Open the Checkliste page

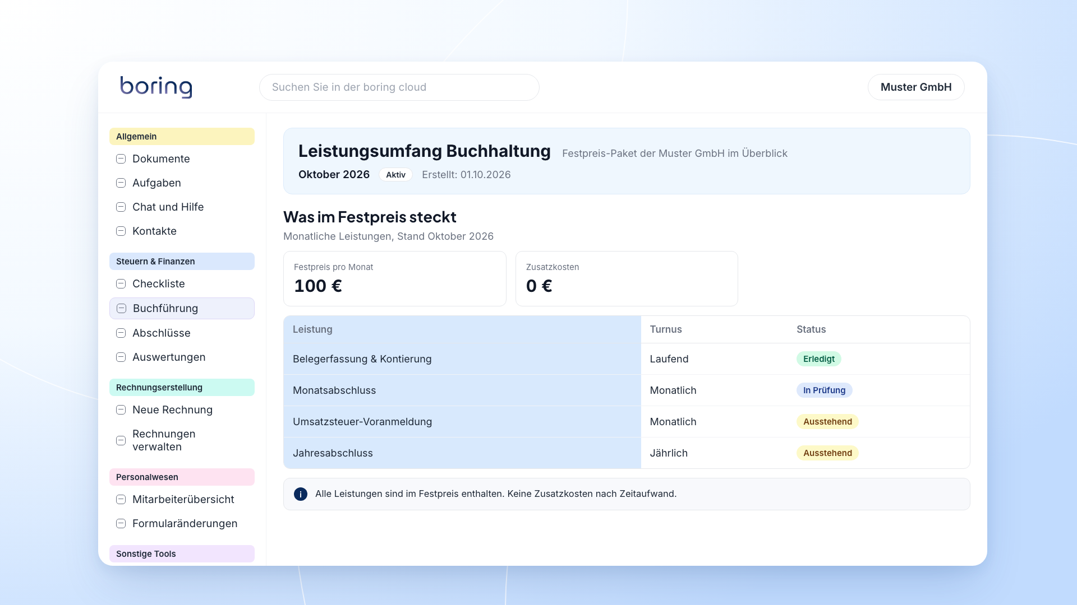(182, 284)
